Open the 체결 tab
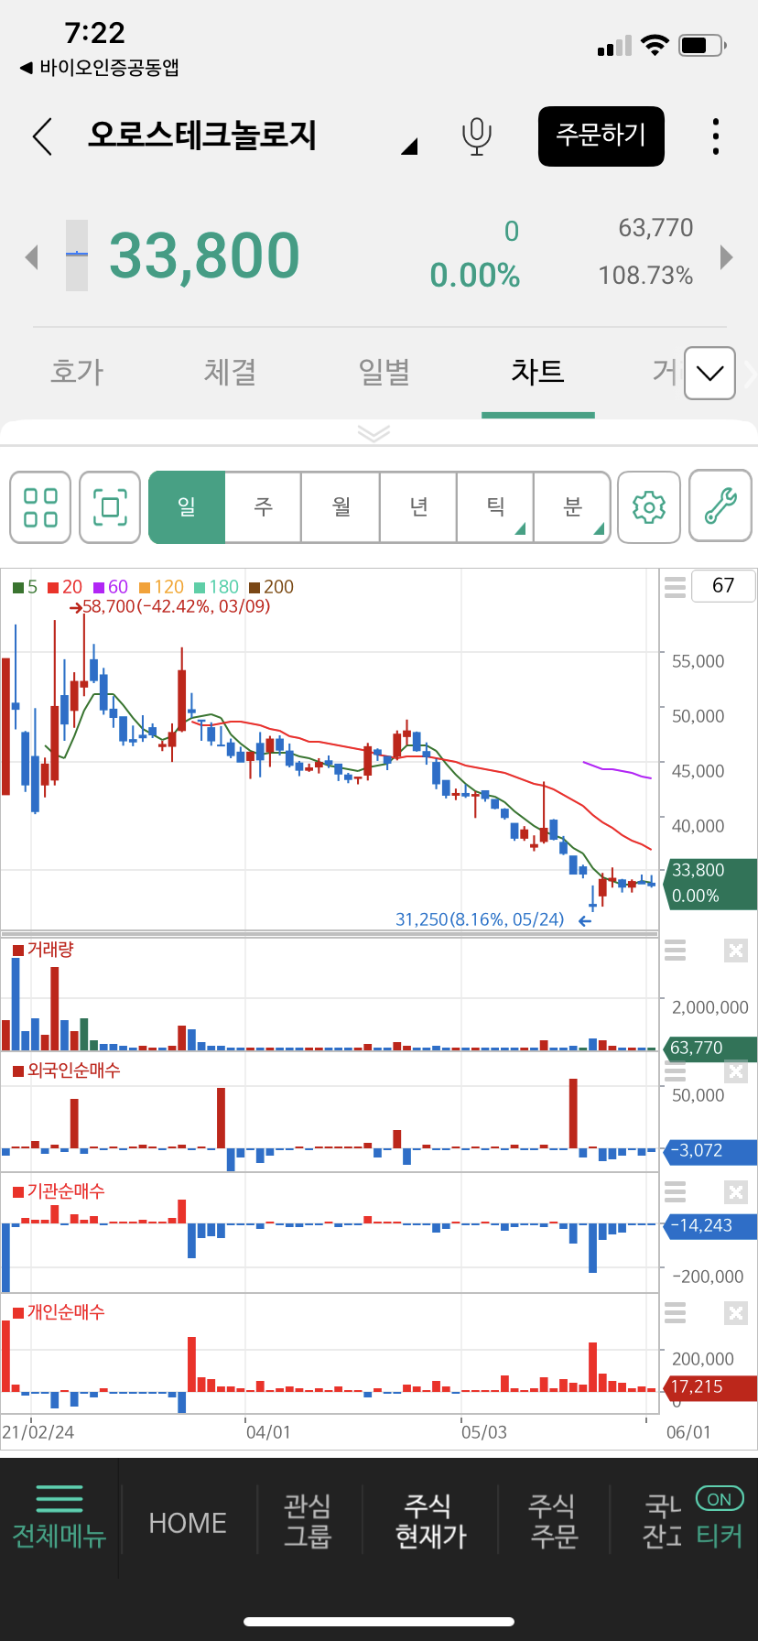This screenshot has width=758, height=1641. pyautogui.click(x=230, y=372)
